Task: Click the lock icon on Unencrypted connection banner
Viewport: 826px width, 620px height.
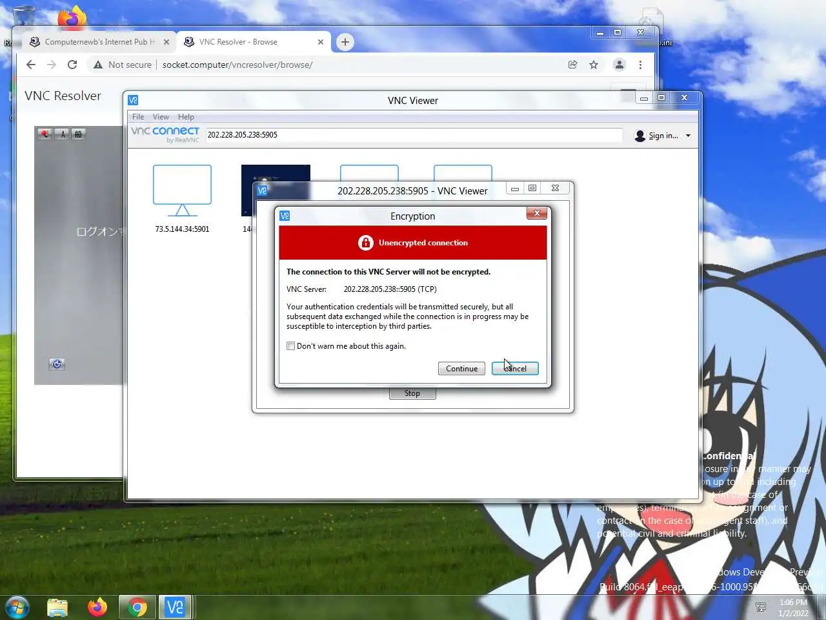Action: [366, 243]
